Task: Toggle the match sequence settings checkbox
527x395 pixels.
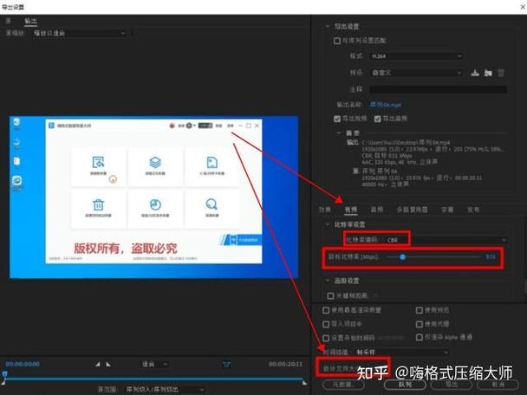Action: tap(337, 41)
